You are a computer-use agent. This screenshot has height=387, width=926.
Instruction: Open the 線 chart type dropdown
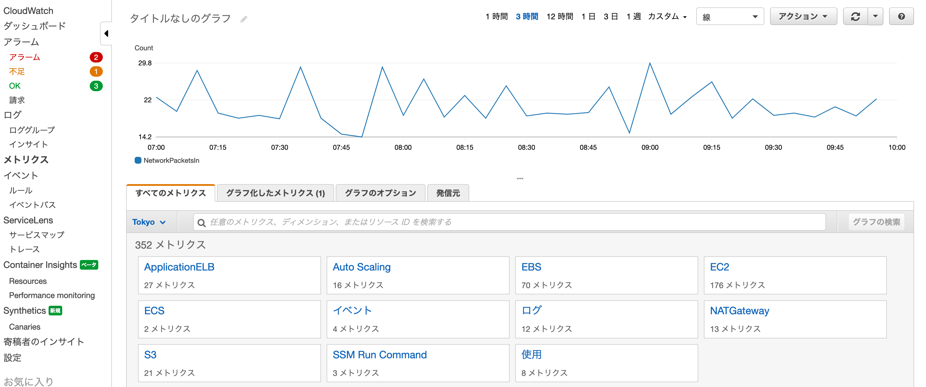tap(730, 16)
